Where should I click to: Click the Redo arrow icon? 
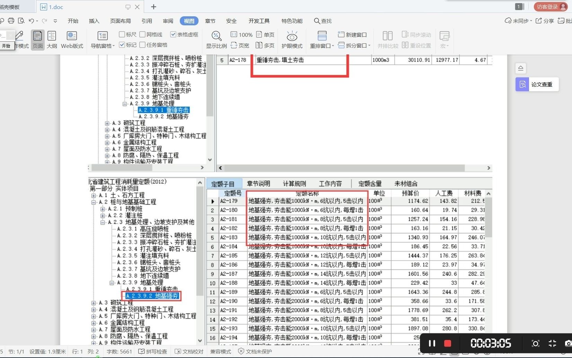(x=44, y=21)
